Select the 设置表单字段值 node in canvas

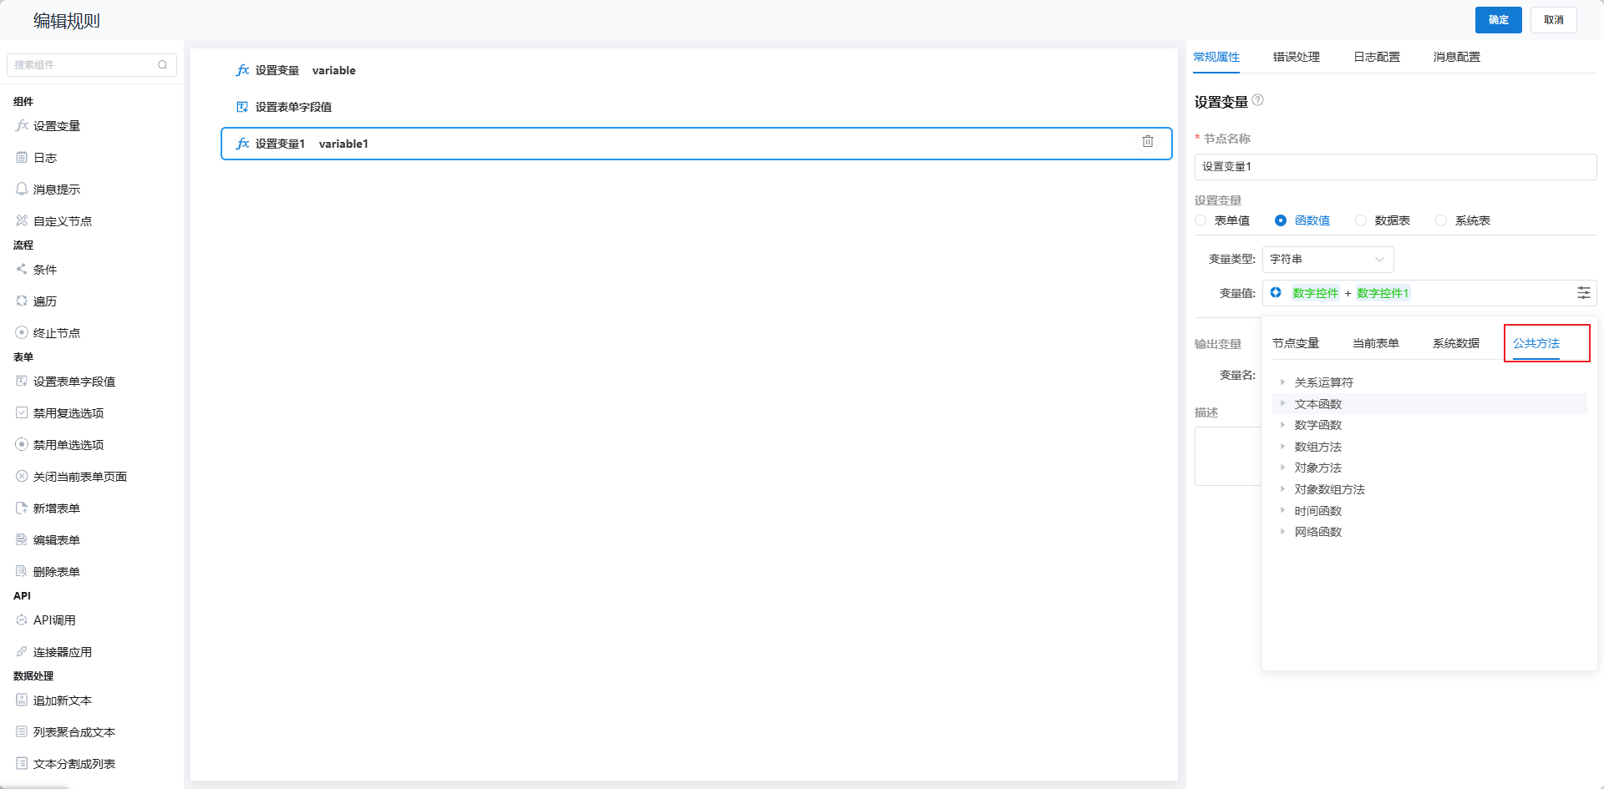(x=293, y=107)
